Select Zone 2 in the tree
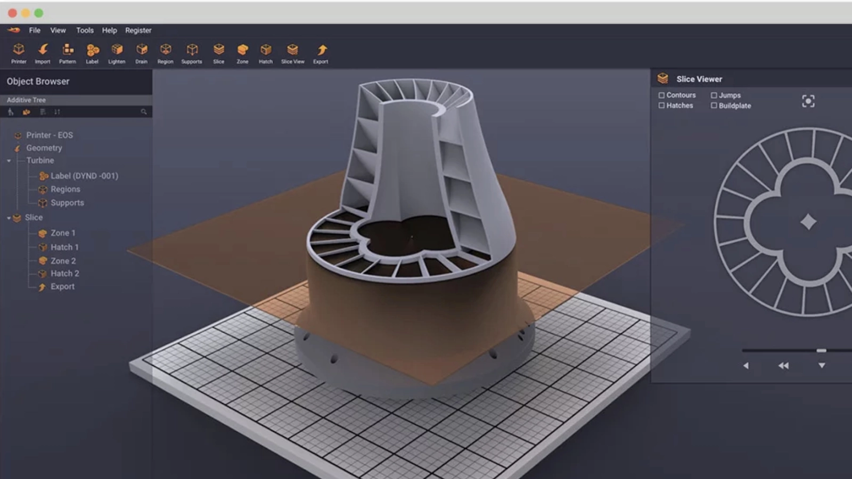This screenshot has height=479, width=852. pyautogui.click(x=63, y=261)
